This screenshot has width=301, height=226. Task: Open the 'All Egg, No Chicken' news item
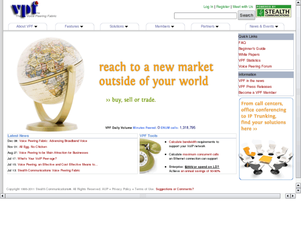pos(33,147)
